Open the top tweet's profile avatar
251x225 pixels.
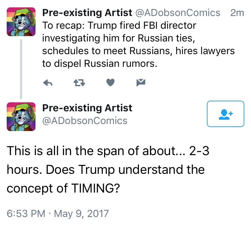click(21, 22)
